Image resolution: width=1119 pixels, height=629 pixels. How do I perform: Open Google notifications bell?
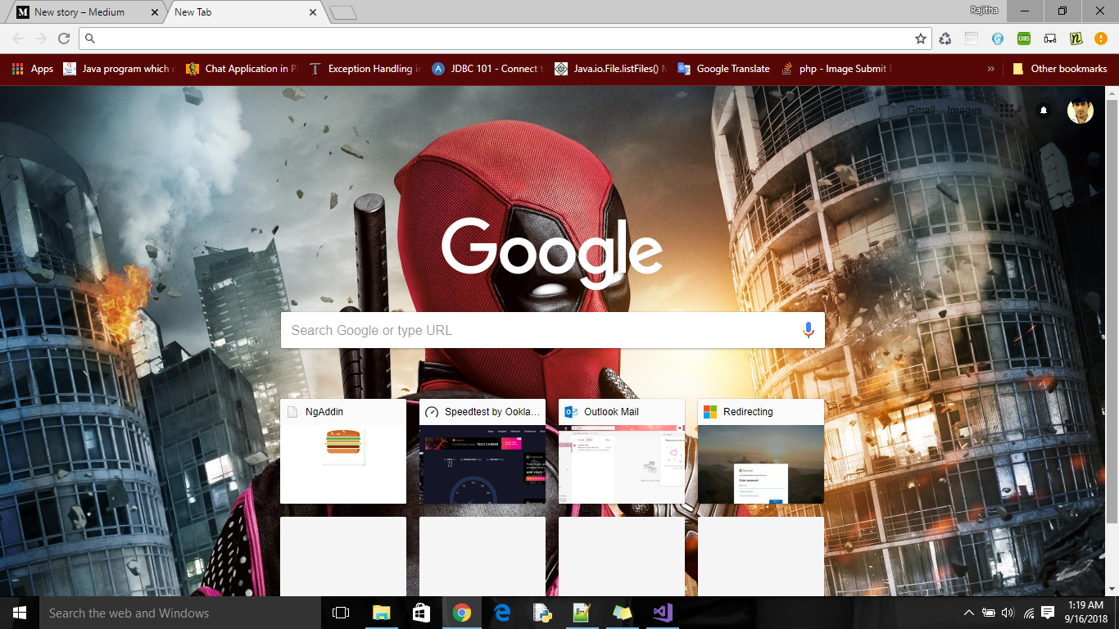coord(1044,111)
